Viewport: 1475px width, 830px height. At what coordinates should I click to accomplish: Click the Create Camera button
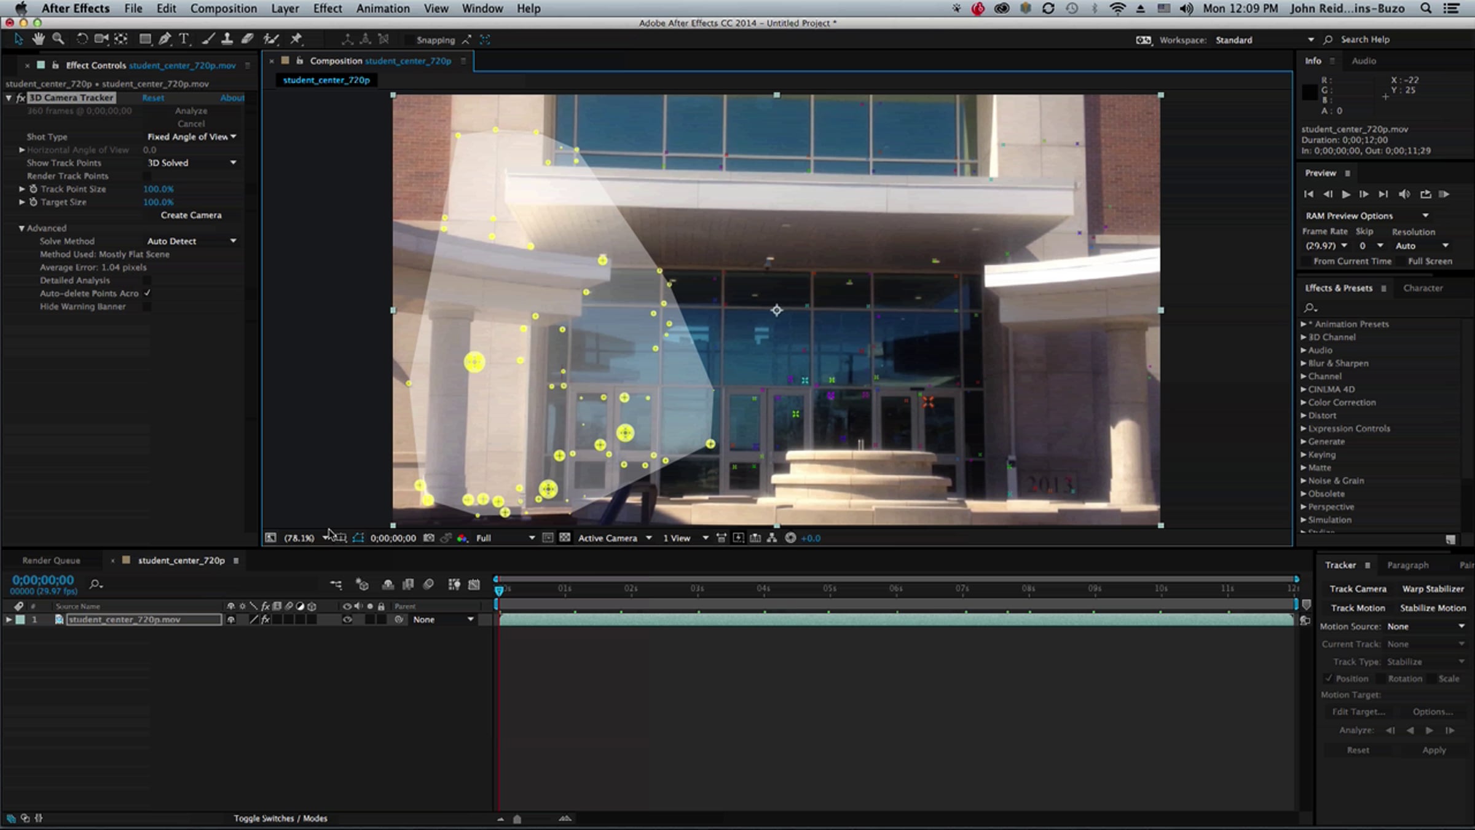coord(191,215)
